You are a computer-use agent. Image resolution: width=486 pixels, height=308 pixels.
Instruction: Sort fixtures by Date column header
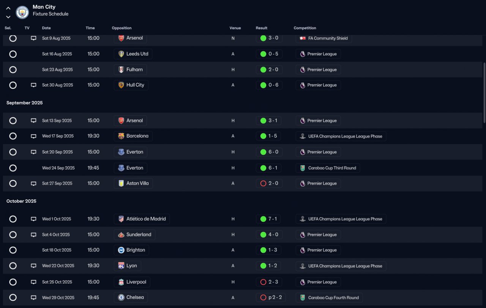click(46, 28)
